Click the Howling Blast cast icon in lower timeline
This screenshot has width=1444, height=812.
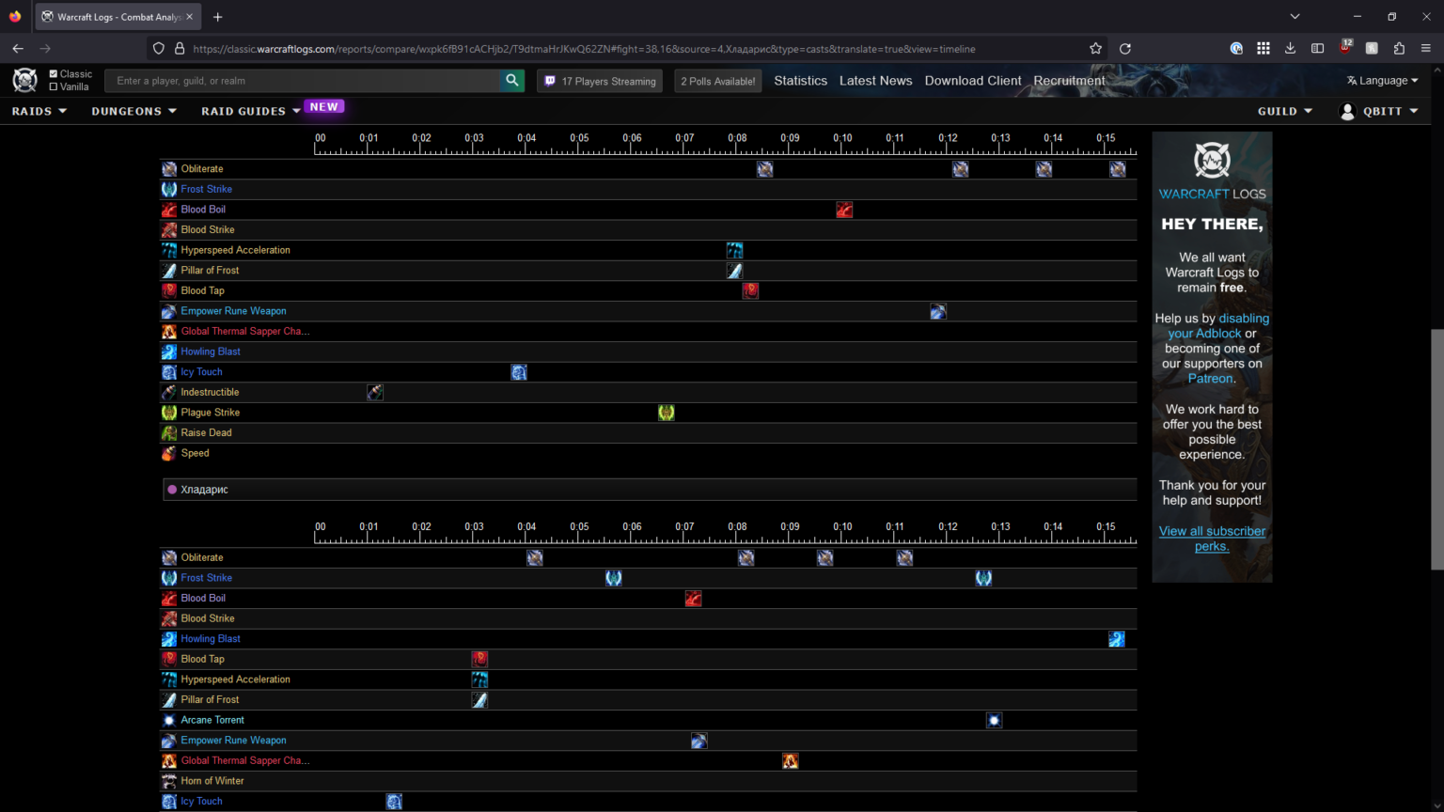click(1117, 639)
